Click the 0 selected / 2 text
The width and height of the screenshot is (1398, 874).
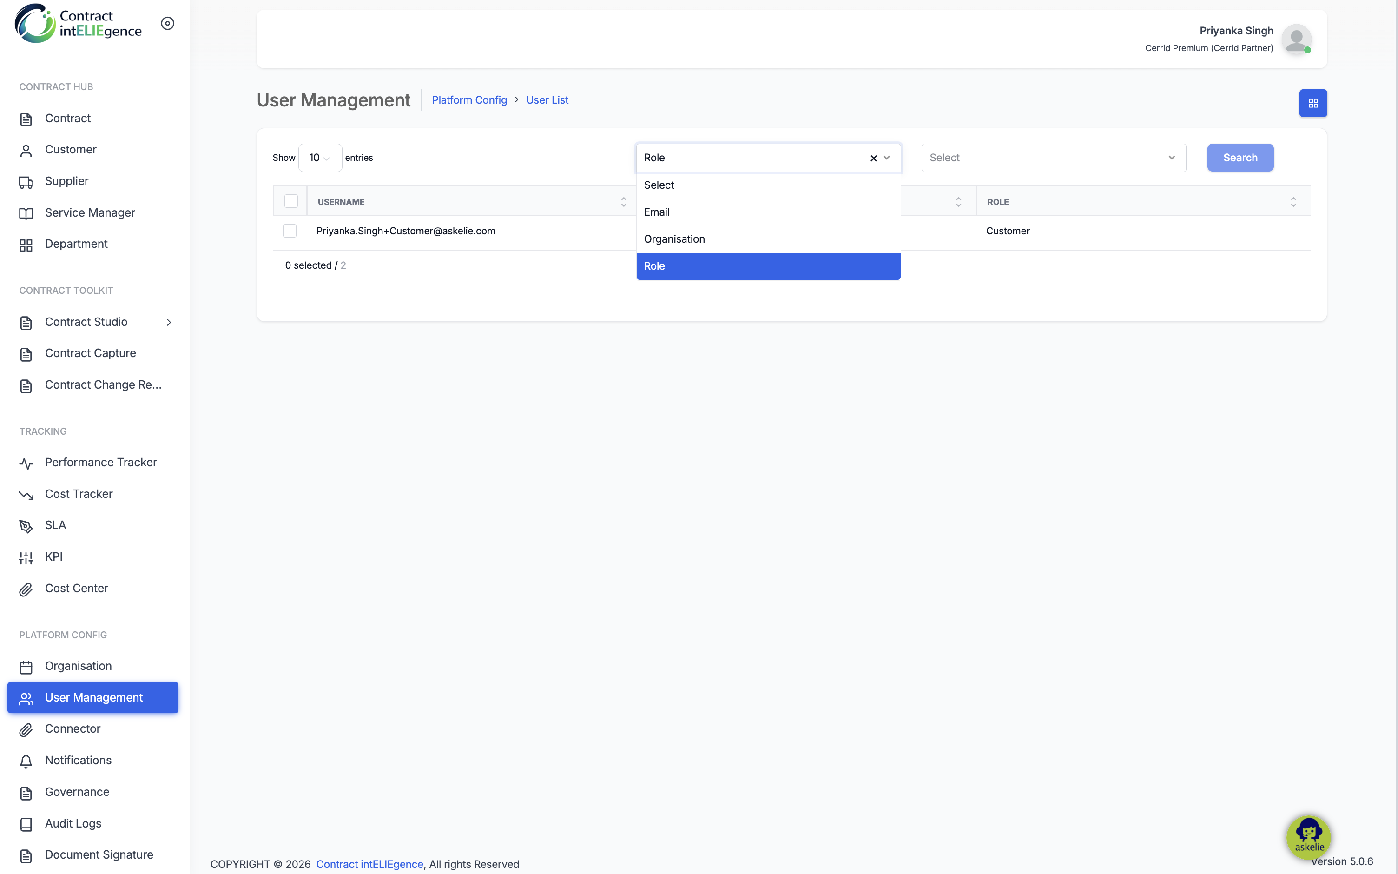(x=316, y=265)
